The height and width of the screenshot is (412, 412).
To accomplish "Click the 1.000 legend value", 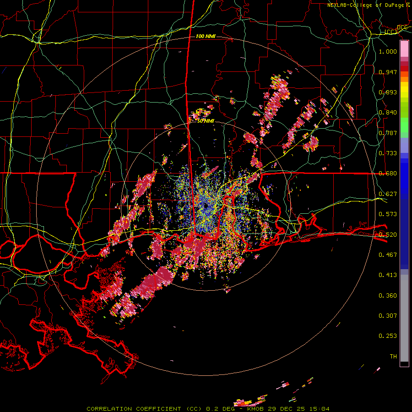I will point(388,51).
